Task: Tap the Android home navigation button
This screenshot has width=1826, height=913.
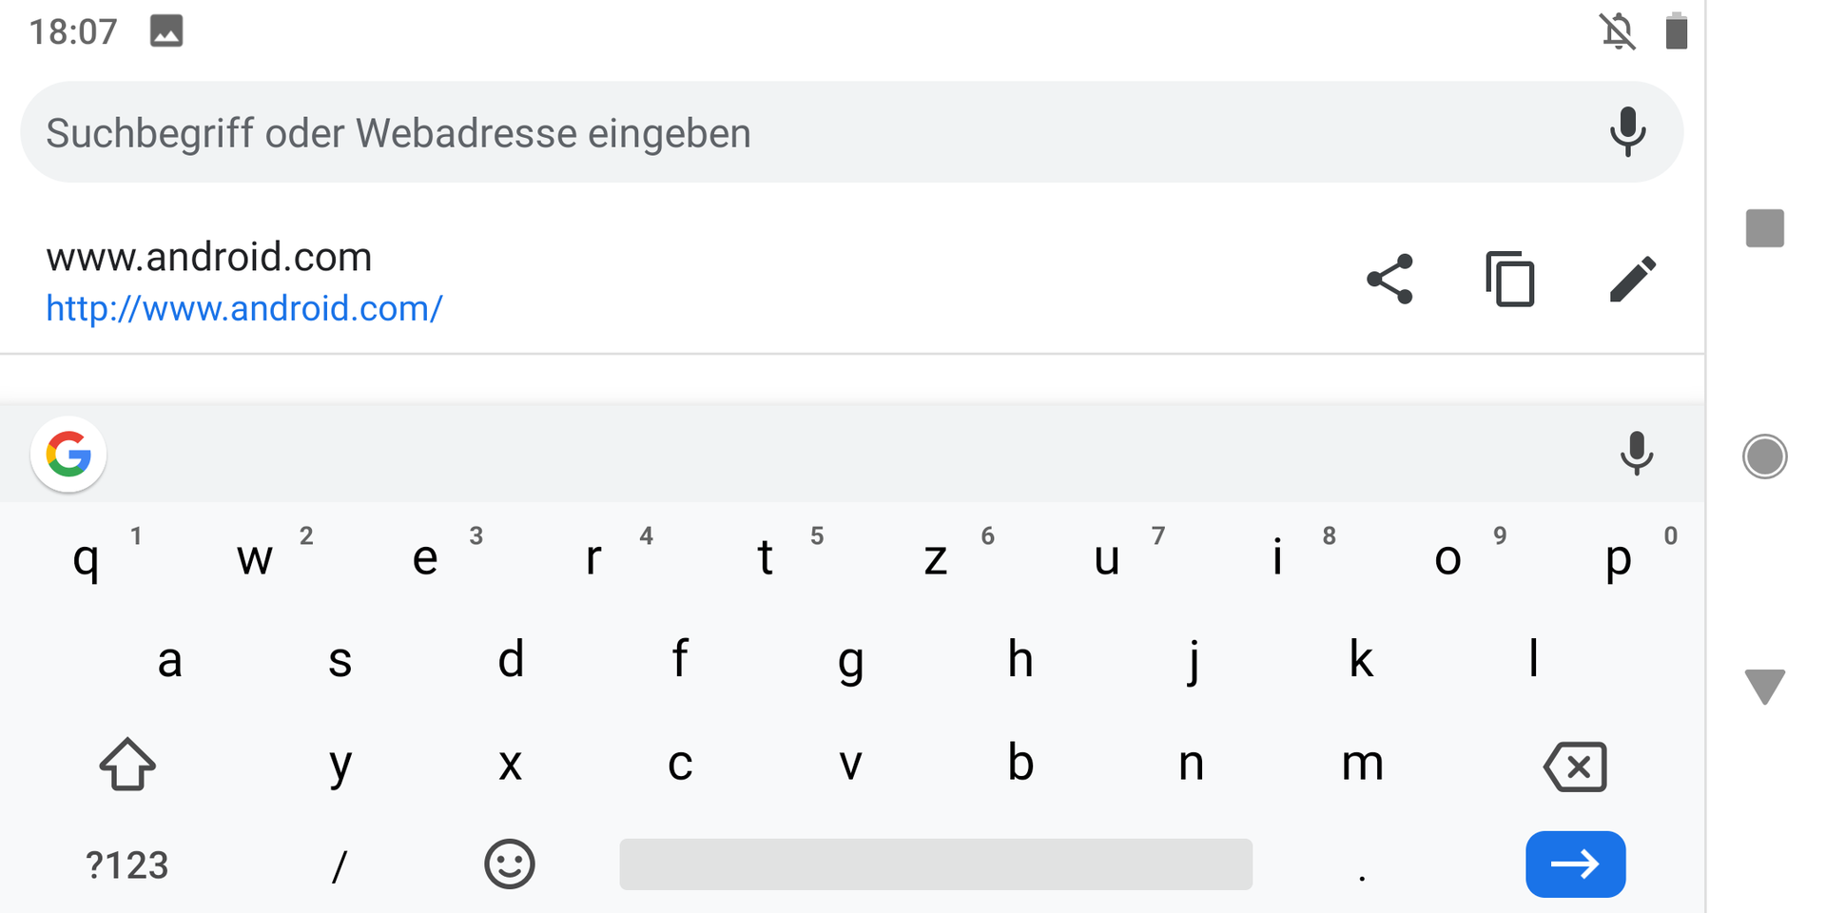Action: [1764, 456]
